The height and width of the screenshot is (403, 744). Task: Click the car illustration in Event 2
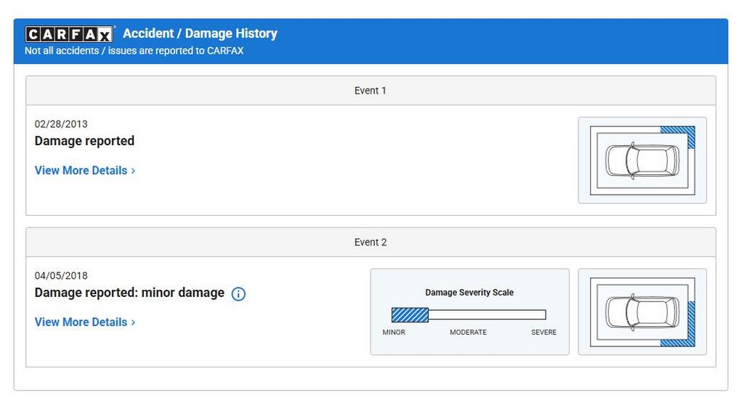[x=642, y=312]
